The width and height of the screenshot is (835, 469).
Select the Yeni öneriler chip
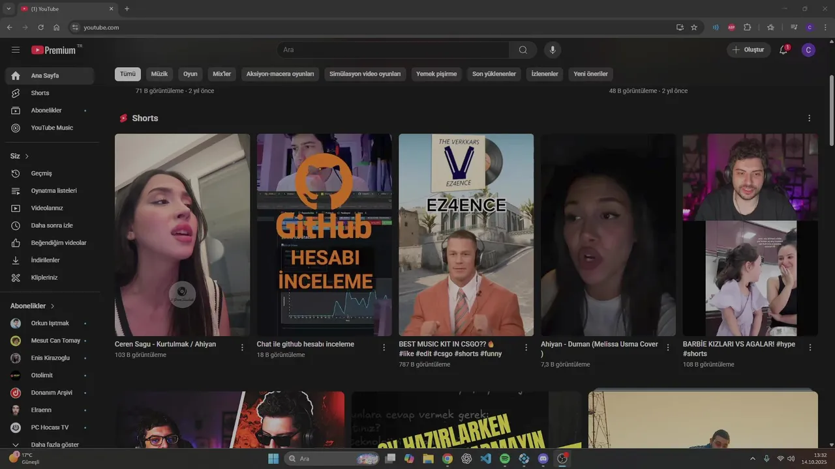pos(591,74)
